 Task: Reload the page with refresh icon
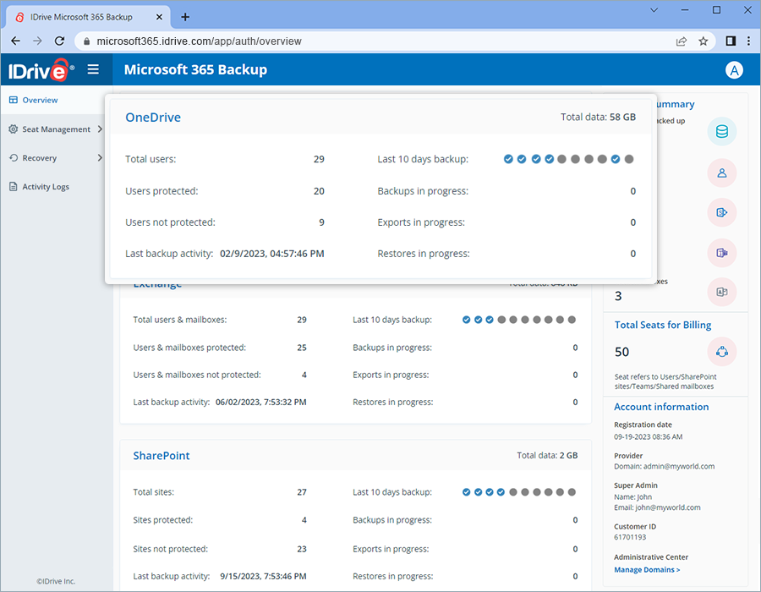59,41
